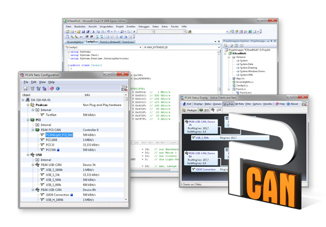Collapse the PCI tree node
This screenshot has height=227, width=326.
click(x=28, y=120)
